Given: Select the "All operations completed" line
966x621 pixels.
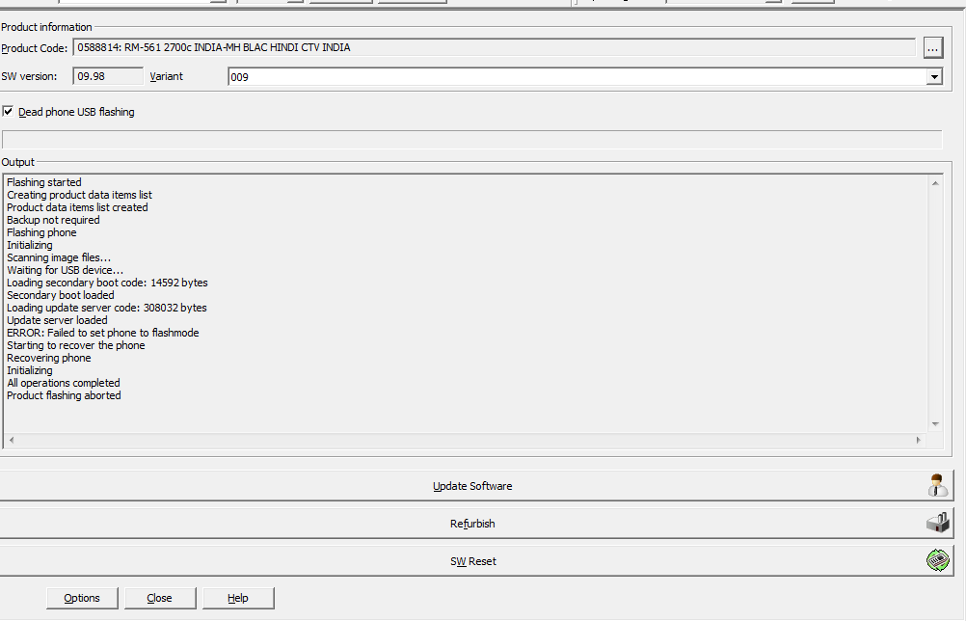Looking at the screenshot, I should point(64,383).
